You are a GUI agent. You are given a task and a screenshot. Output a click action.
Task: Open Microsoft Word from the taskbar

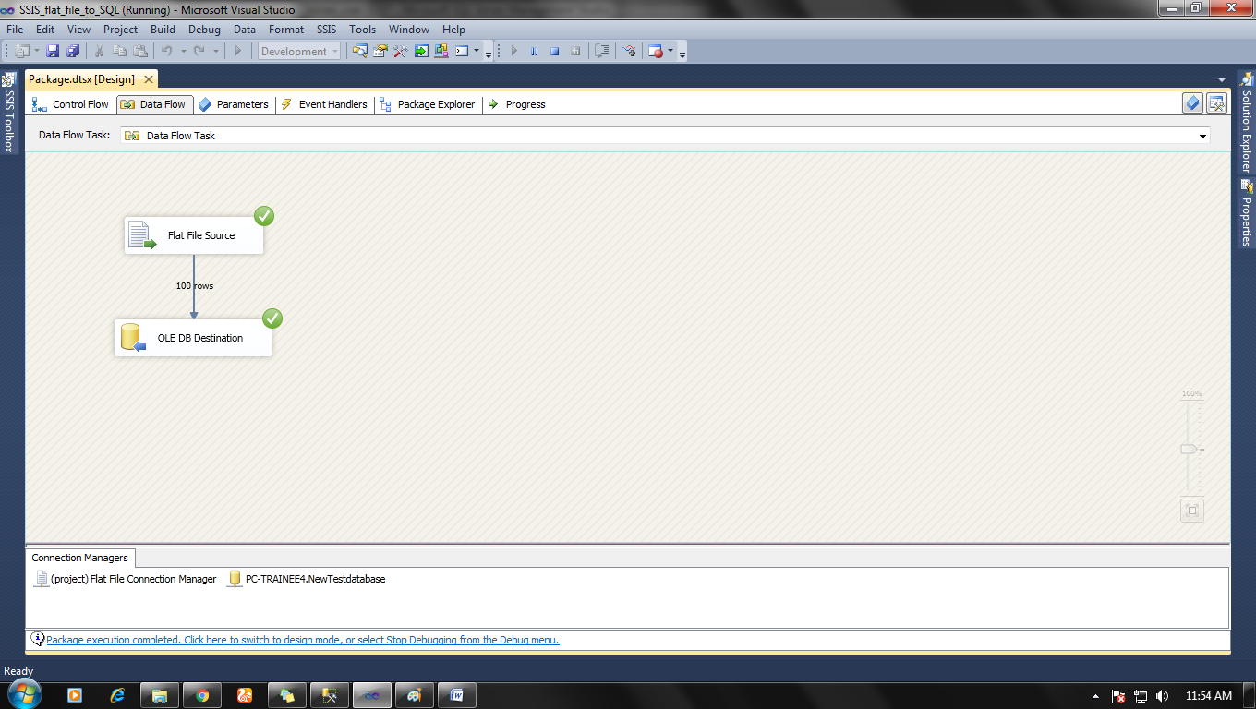pyautogui.click(x=457, y=695)
